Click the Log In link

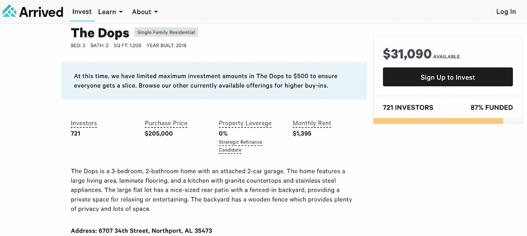[x=506, y=12]
